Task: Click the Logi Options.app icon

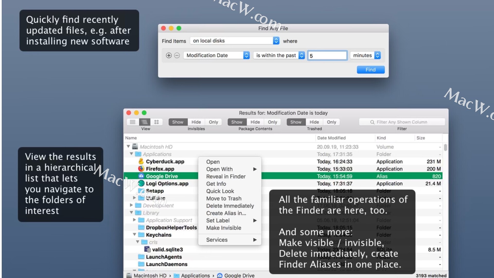Action: (x=141, y=184)
